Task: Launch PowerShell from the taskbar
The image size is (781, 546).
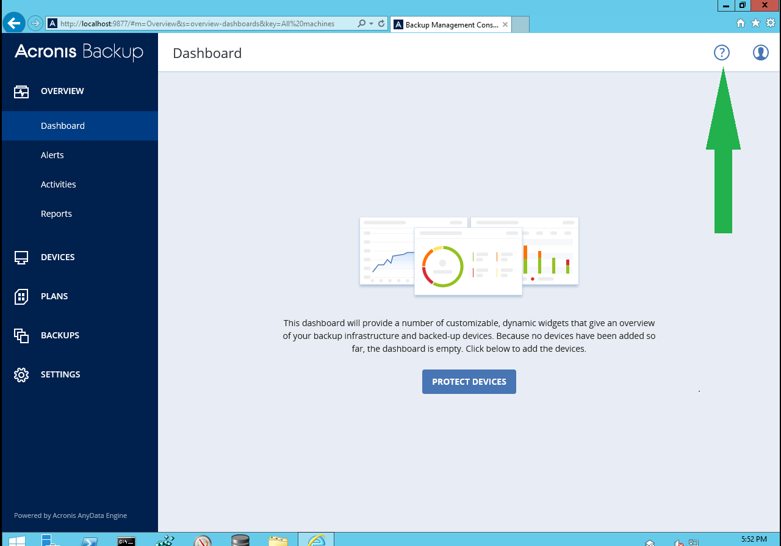Action: pyautogui.click(x=90, y=540)
